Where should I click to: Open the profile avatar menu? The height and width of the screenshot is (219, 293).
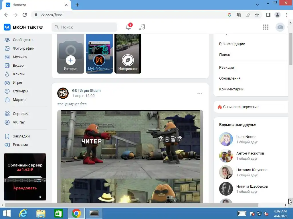(280, 27)
